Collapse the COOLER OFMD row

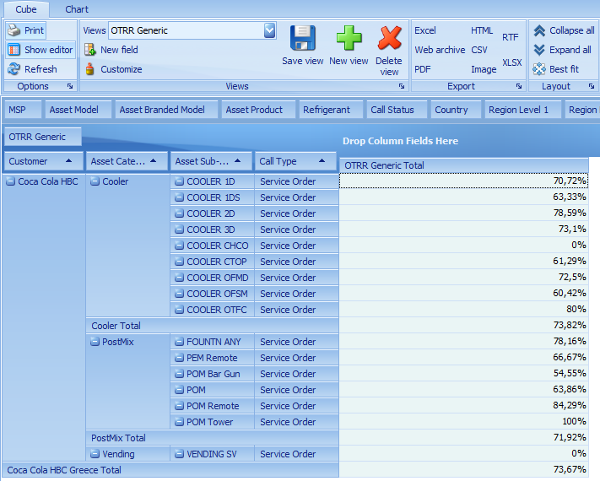(179, 278)
